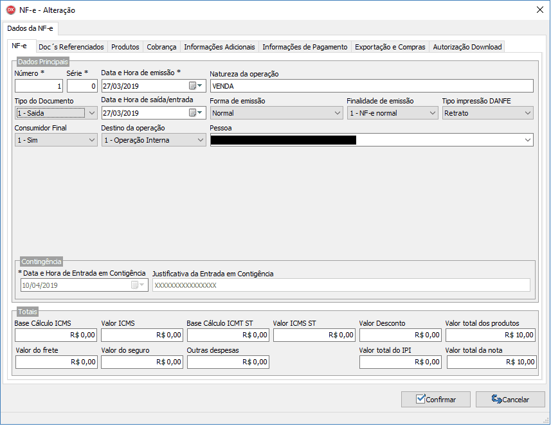Image resolution: width=551 pixels, height=426 pixels.
Task: Click the DX application icon in title bar
Action: pos(11,10)
